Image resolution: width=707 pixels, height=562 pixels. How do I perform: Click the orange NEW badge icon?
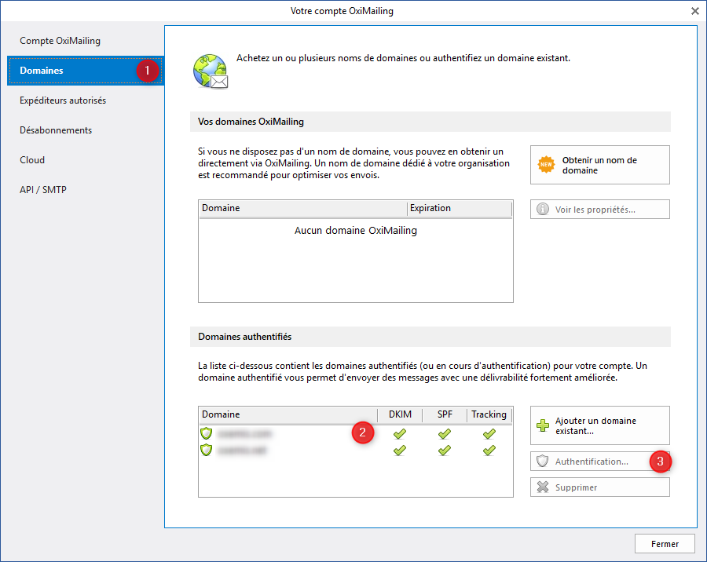(546, 165)
